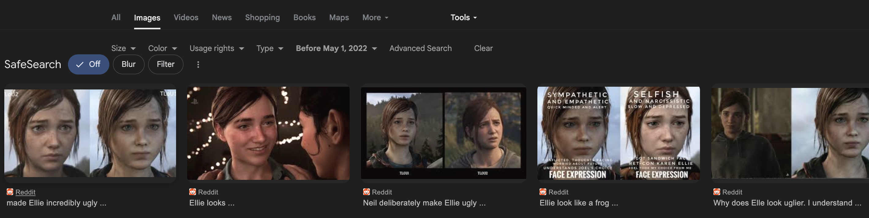Open the All results tab

click(x=116, y=17)
